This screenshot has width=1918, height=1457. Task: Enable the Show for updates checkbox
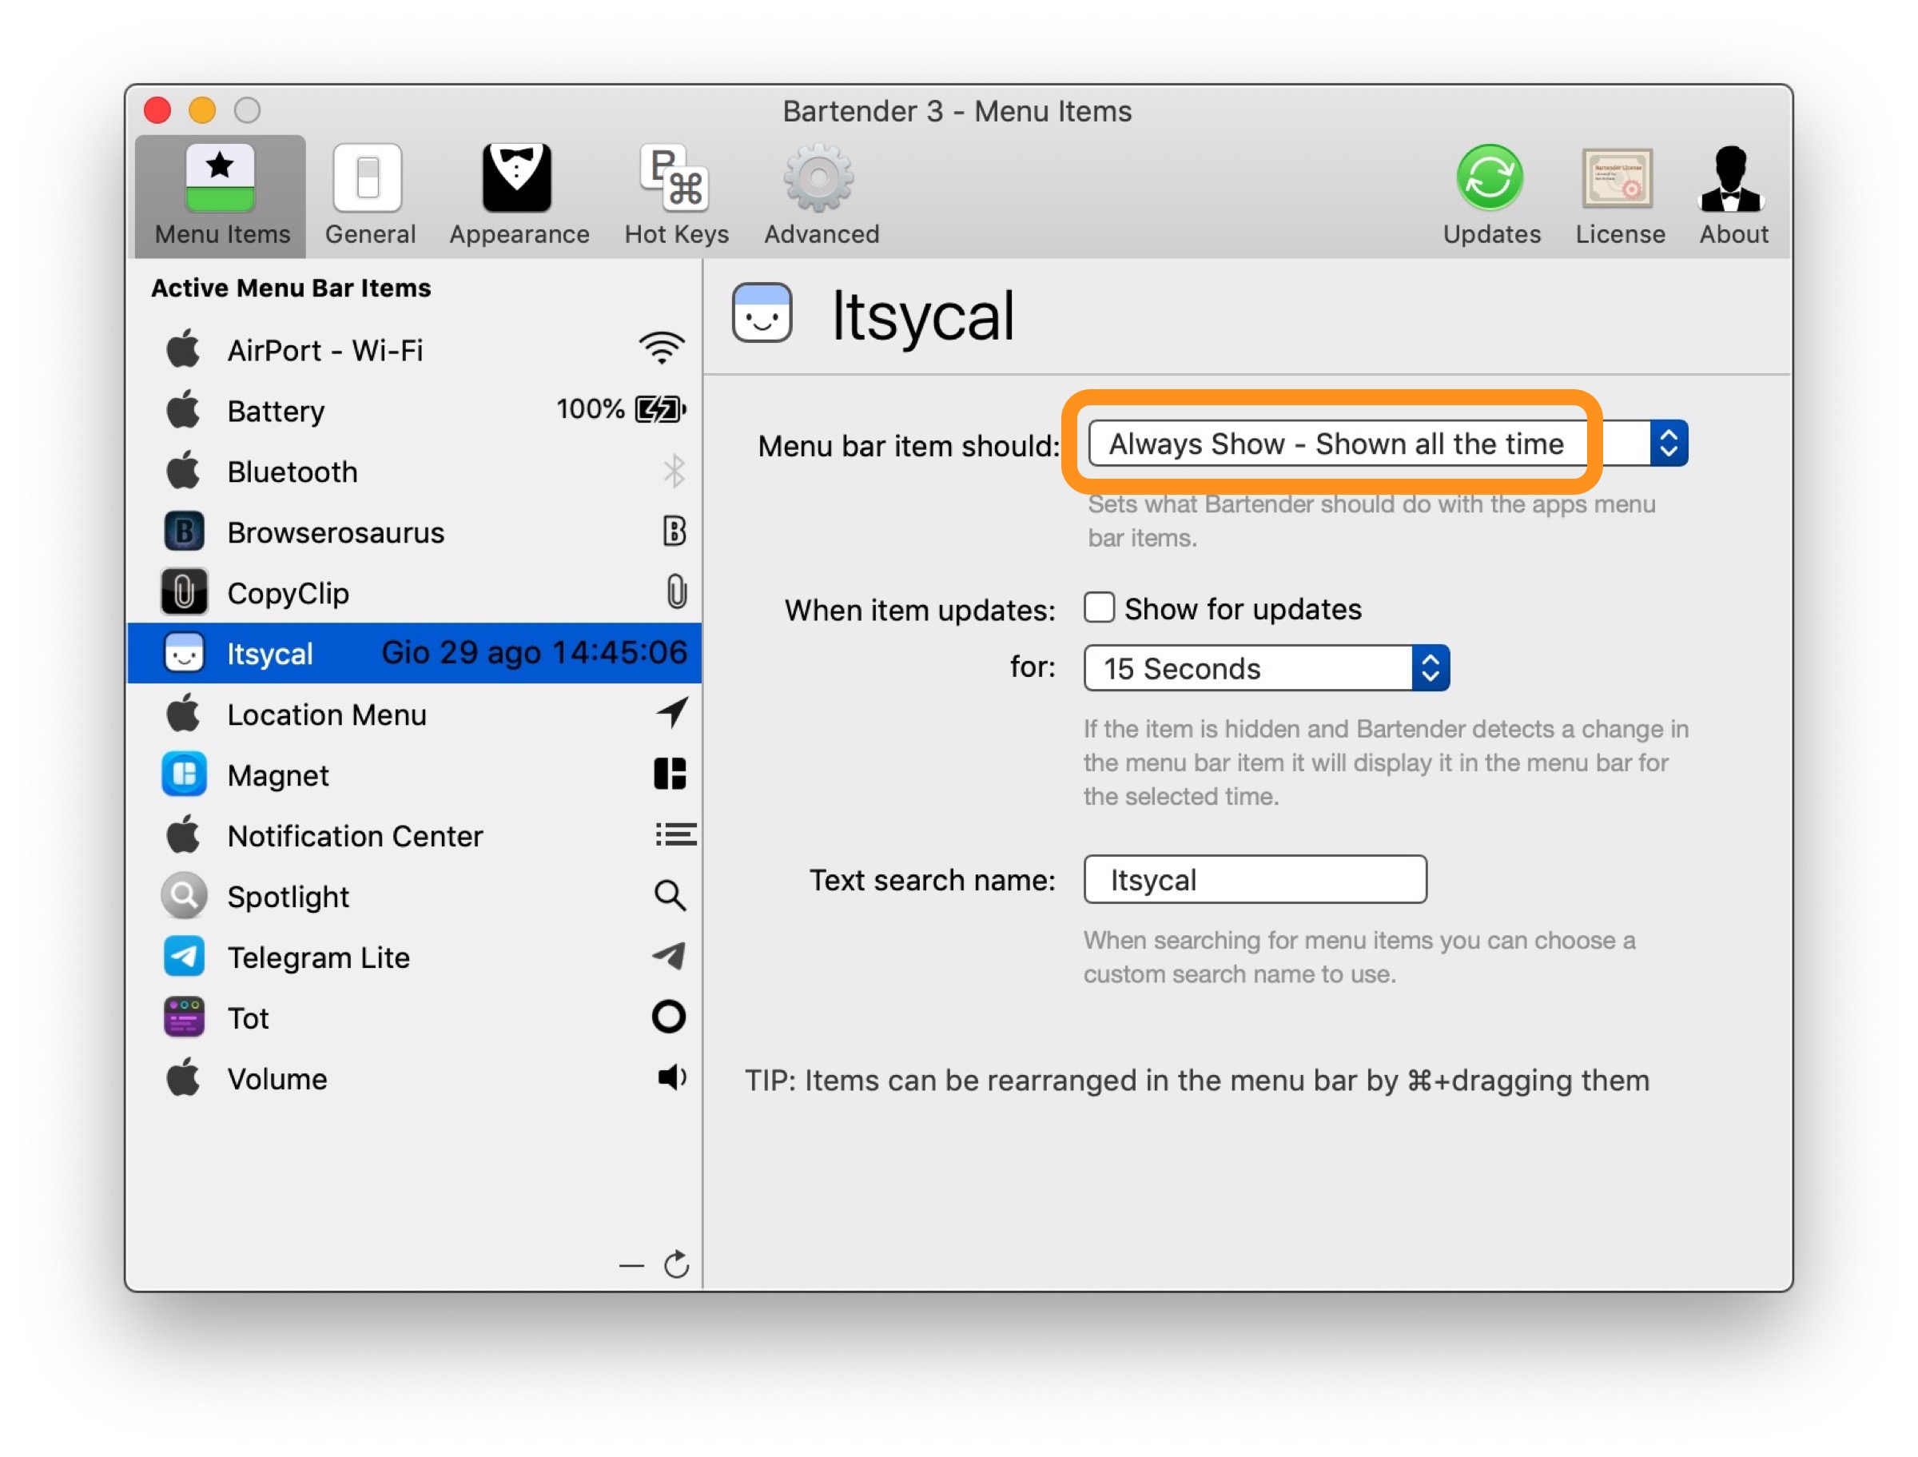(x=1099, y=608)
